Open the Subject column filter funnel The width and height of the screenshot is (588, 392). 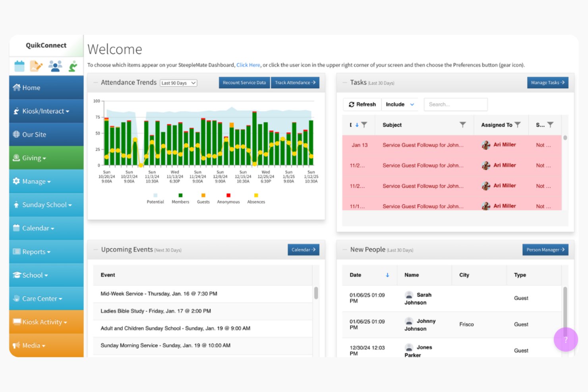coord(463,125)
